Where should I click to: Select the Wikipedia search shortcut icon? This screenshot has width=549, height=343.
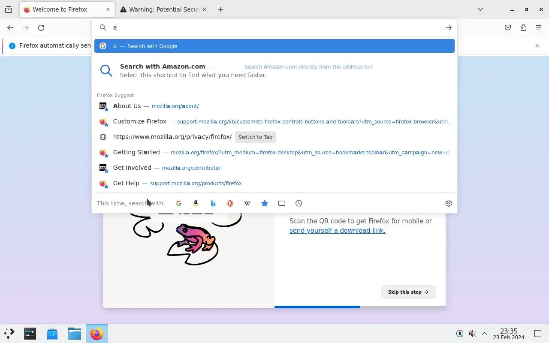247,203
